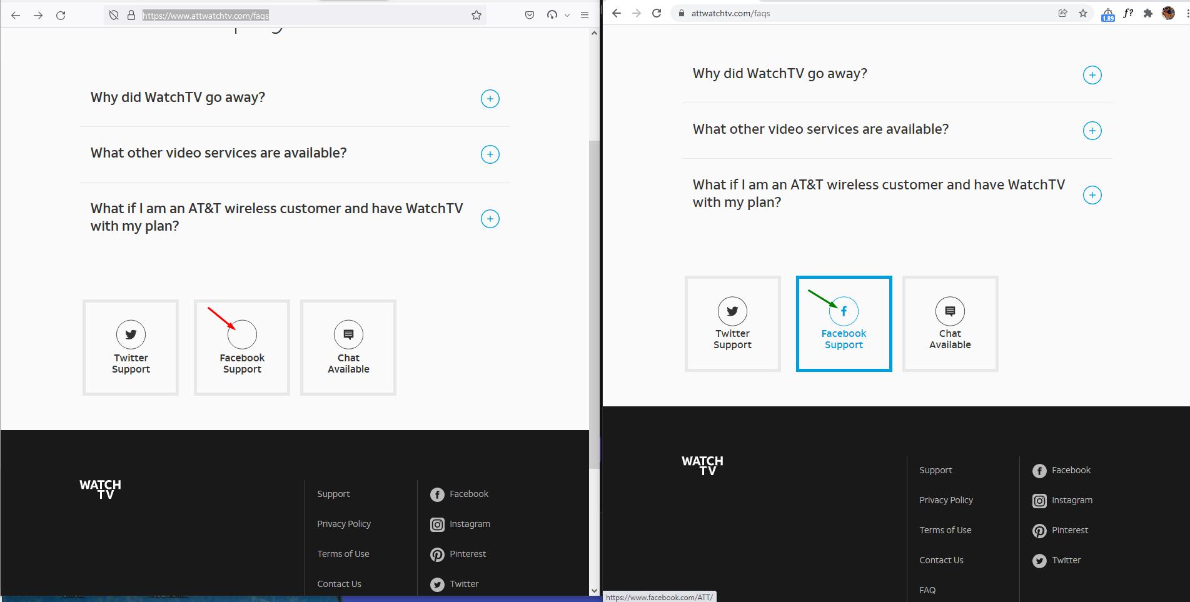Click Pinterest social link in right footer
Image resolution: width=1190 pixels, height=602 pixels.
[x=1061, y=531]
